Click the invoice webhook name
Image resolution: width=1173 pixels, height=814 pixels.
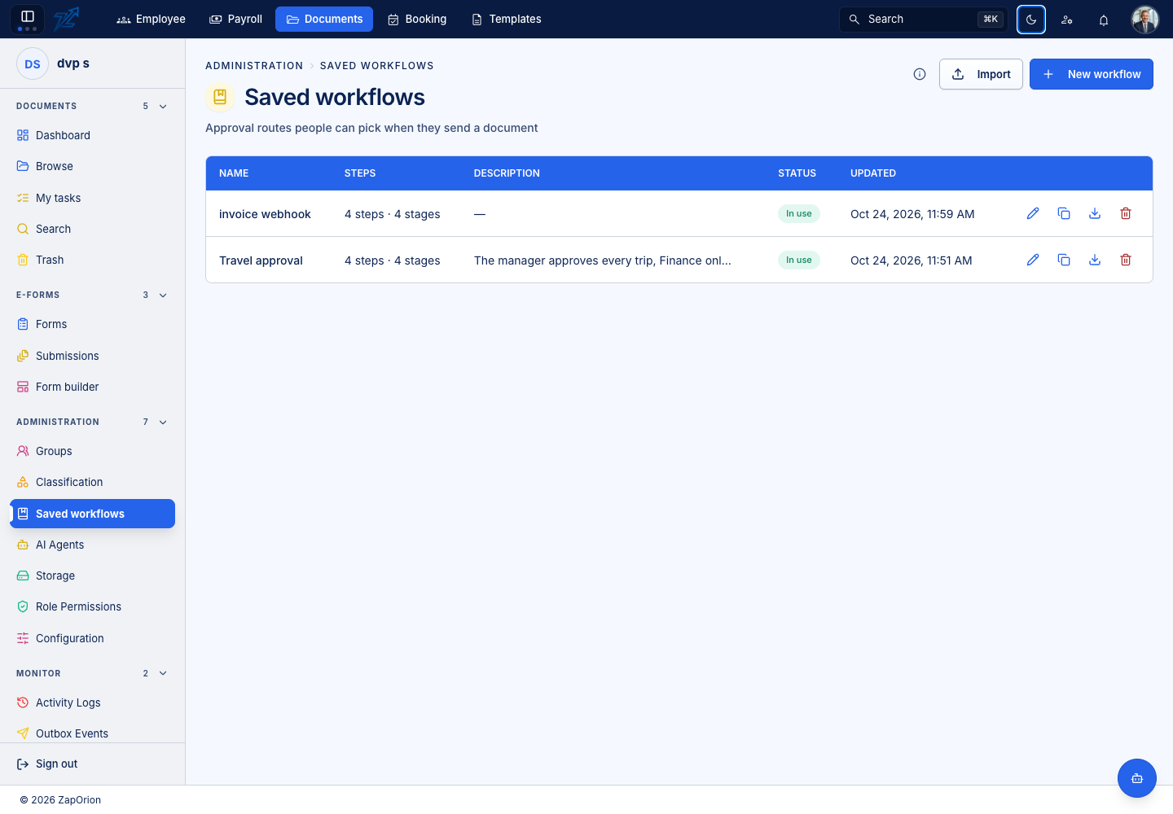[265, 214]
